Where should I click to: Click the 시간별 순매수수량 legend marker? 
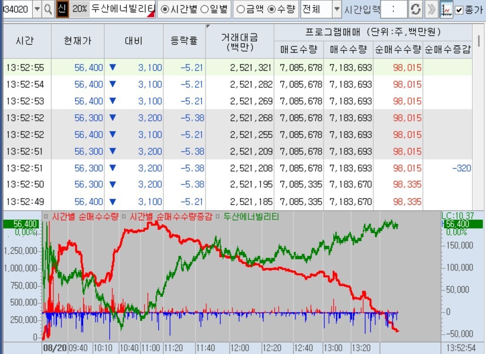tap(46, 216)
